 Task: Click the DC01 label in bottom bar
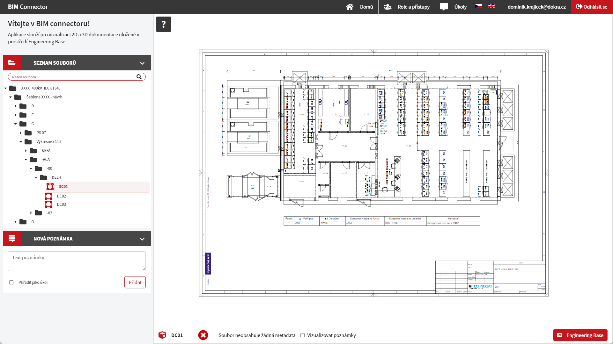pos(177,335)
